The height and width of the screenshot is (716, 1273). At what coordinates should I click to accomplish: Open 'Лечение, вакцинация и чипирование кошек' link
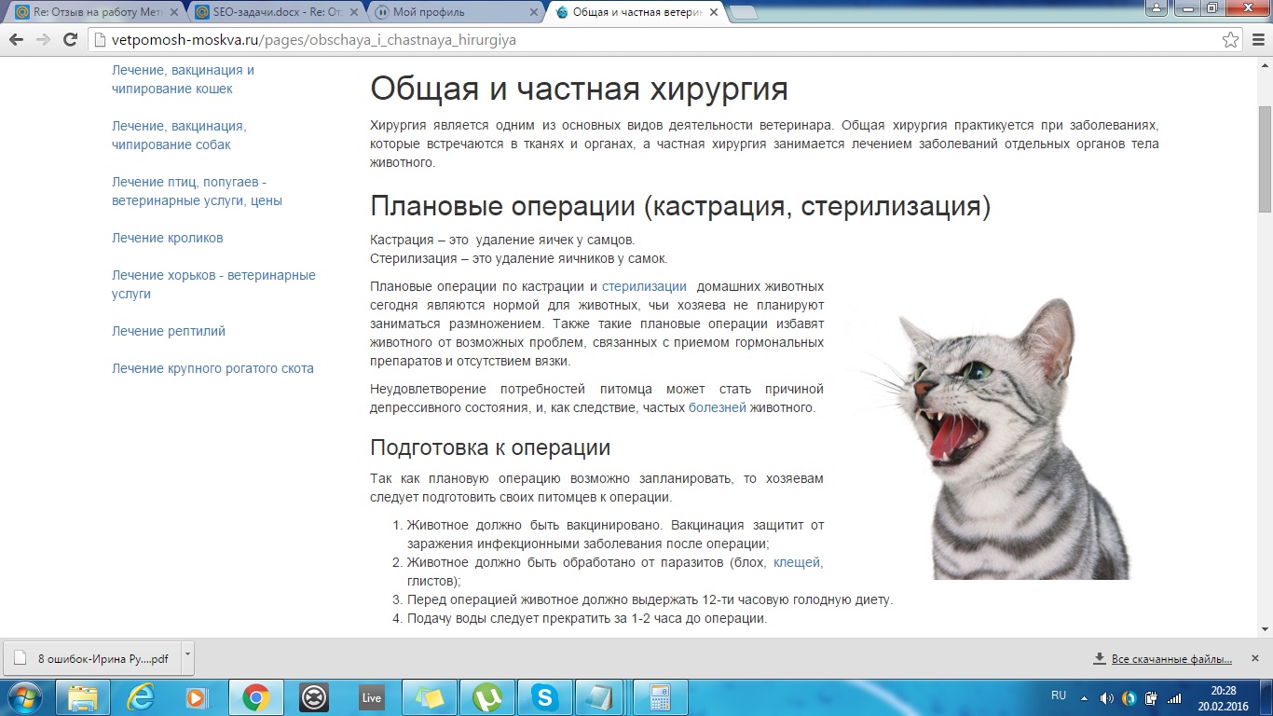pos(183,79)
